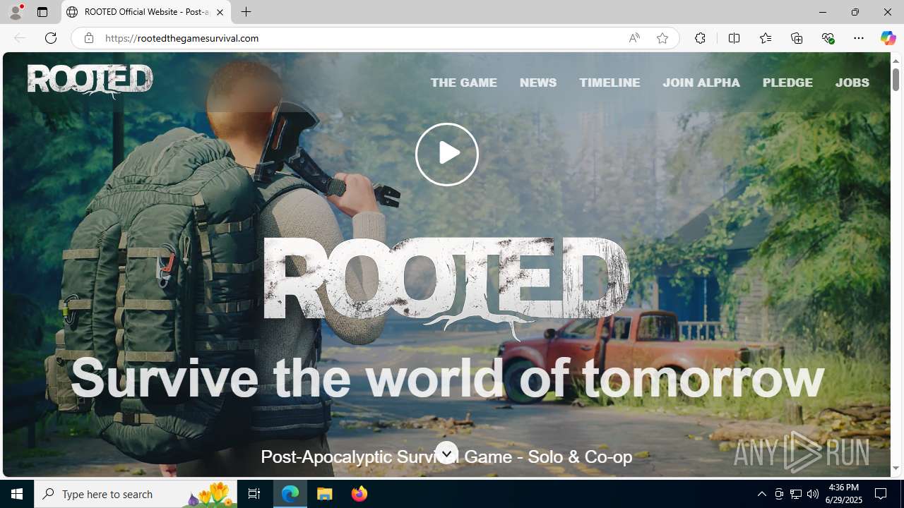Click the page vertical scrollbar thumb

(x=896, y=79)
